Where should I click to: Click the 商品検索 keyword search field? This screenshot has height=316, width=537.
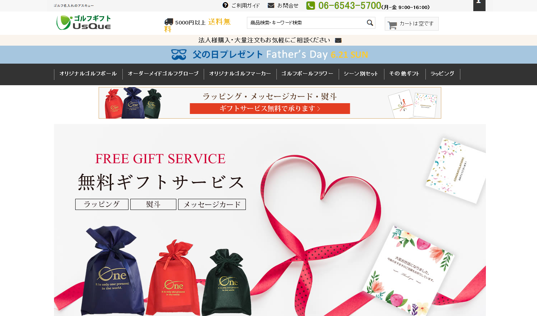click(x=306, y=23)
